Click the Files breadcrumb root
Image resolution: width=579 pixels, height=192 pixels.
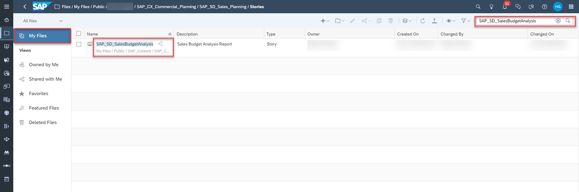click(x=66, y=7)
